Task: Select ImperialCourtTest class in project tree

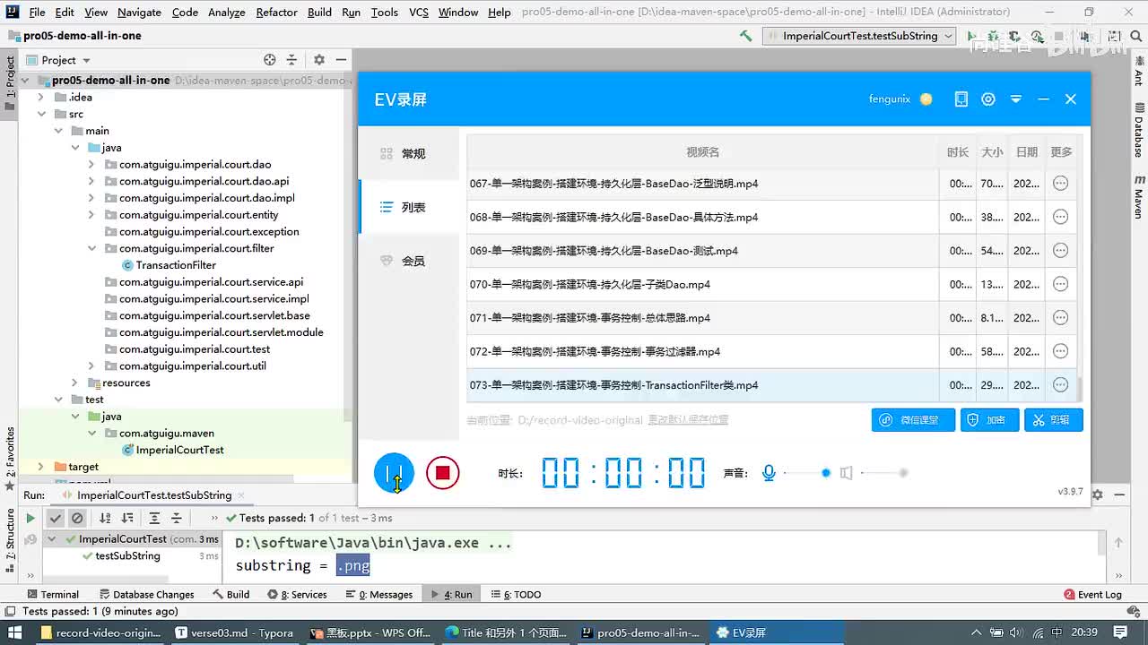Action: pyautogui.click(x=180, y=450)
